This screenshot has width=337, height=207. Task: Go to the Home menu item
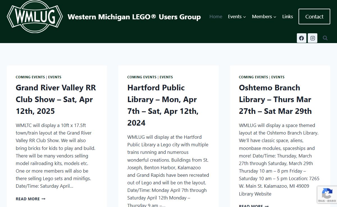pyautogui.click(x=216, y=17)
